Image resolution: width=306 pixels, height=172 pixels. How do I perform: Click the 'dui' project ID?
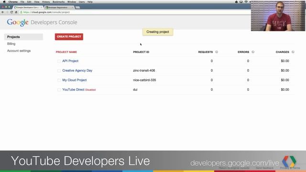[x=135, y=89]
